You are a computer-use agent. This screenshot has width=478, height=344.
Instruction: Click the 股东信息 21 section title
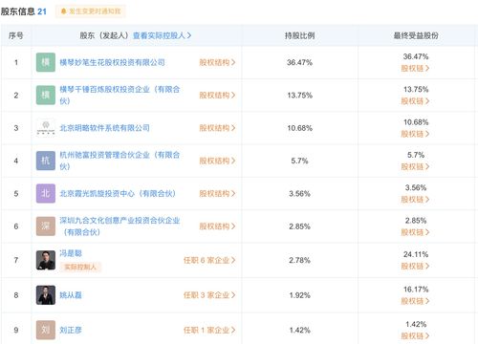(24, 11)
